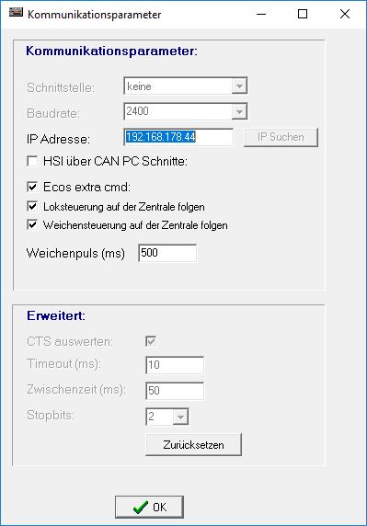Select the Timeout (ms) text box
The width and height of the screenshot is (367, 526).
175,365
